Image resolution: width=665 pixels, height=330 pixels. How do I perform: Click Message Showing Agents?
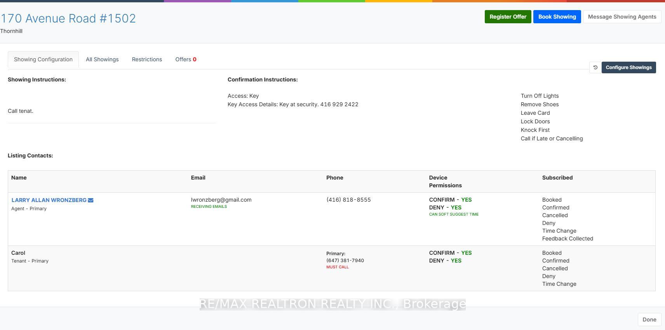tap(622, 17)
